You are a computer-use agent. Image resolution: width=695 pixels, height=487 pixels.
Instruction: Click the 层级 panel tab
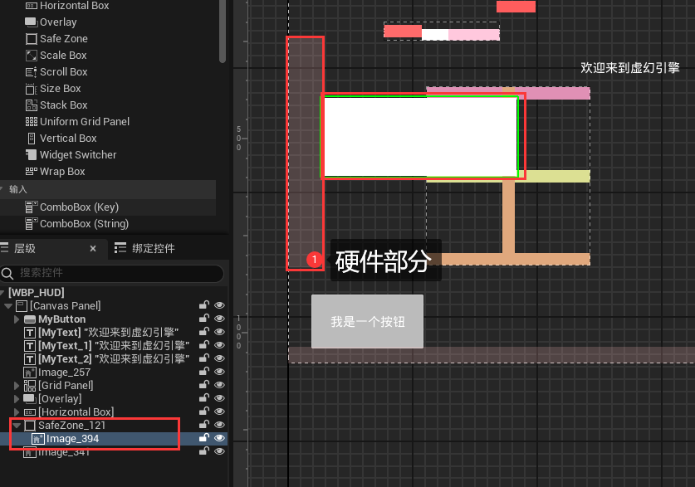[25, 247]
